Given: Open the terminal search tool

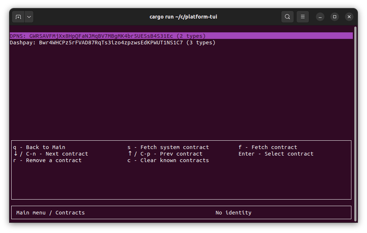Looking at the screenshot, I should click(x=287, y=17).
